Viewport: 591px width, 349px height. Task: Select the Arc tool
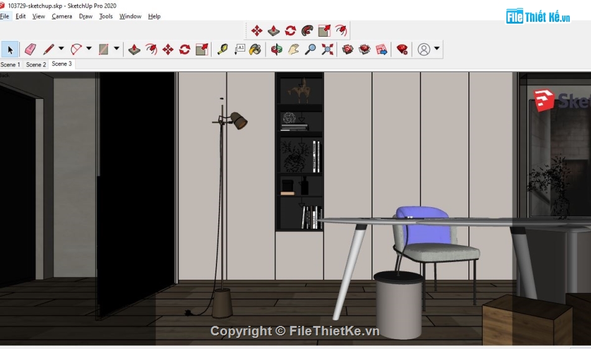76,49
